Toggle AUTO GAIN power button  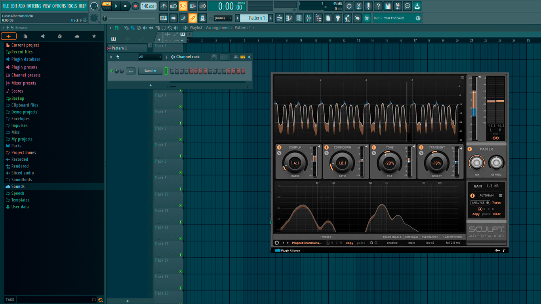472,196
